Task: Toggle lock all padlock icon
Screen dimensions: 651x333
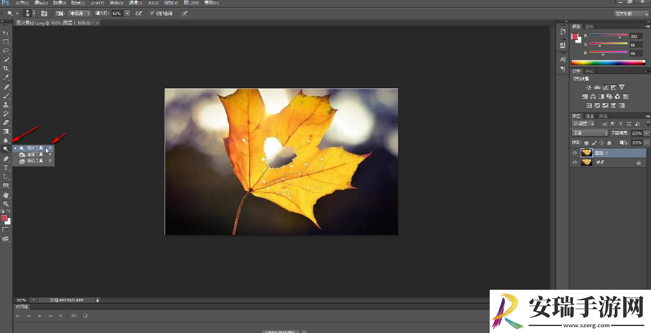Action: coord(609,143)
